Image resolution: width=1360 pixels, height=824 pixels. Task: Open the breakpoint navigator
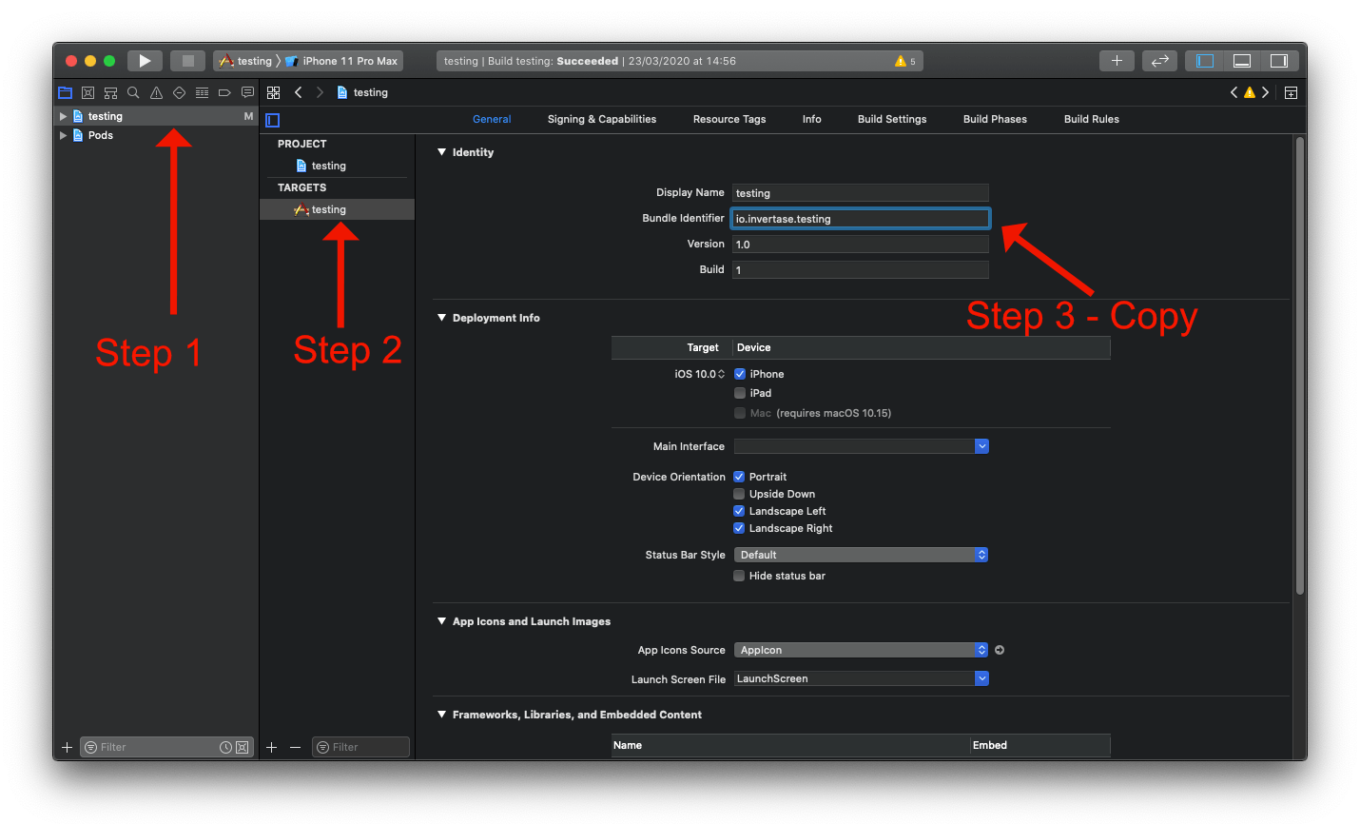pyautogui.click(x=224, y=92)
